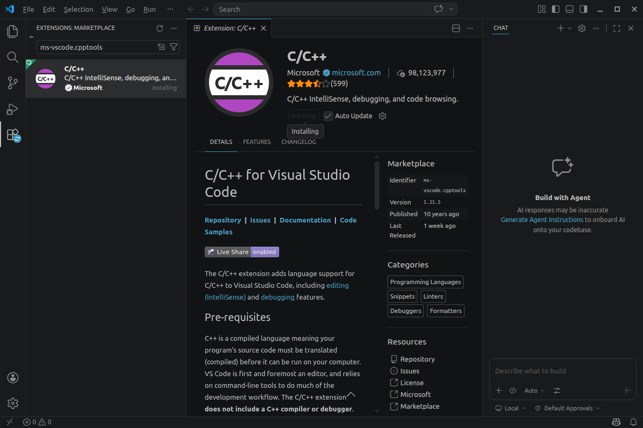Clear extensions search results
This screenshot has width=643, height=428.
161,47
